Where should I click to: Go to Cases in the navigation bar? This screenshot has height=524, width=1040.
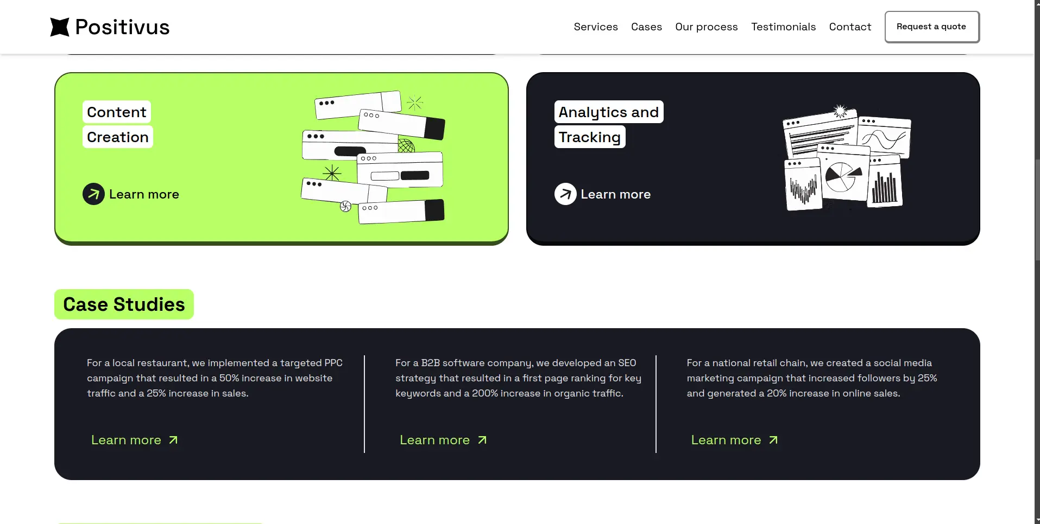point(646,27)
